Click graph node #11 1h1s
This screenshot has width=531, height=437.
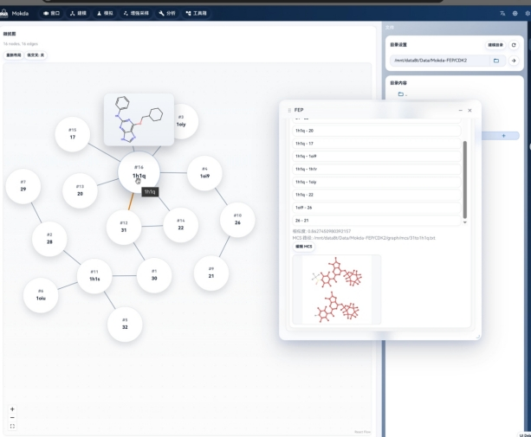pos(94,276)
